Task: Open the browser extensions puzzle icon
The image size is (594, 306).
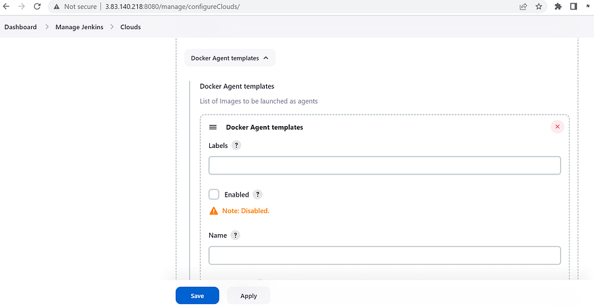Action: point(558,6)
